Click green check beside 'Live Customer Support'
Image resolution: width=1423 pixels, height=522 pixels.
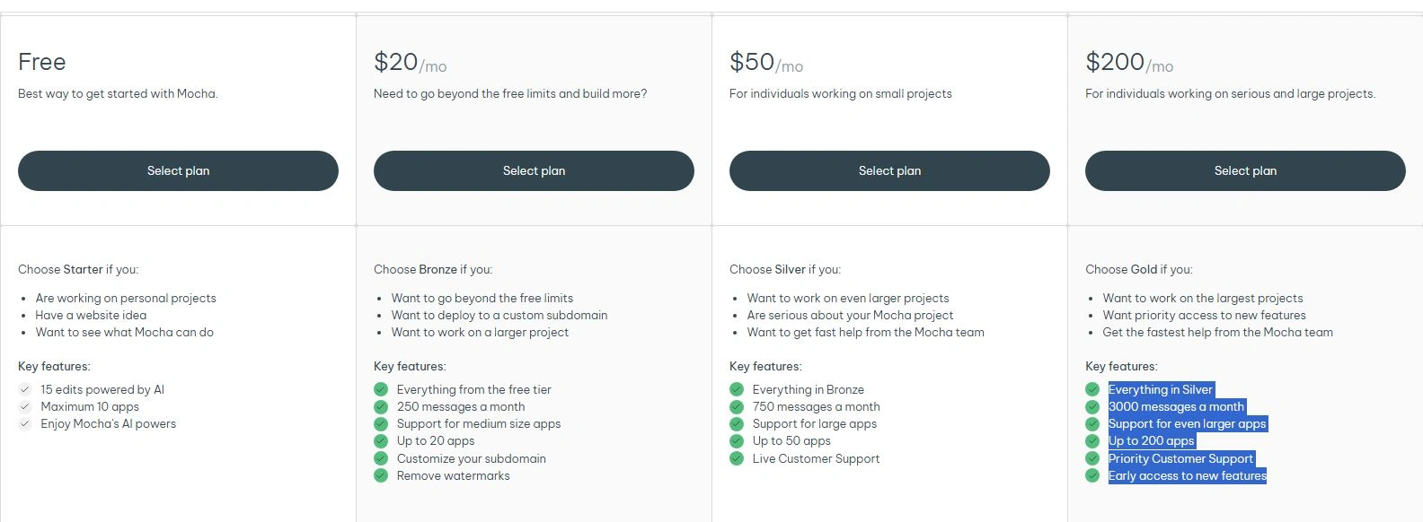coord(737,458)
